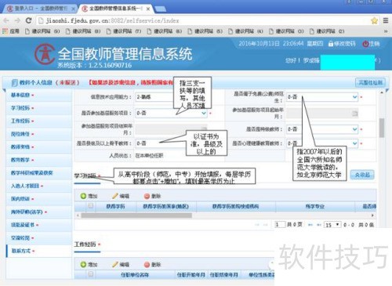Click the 修改密码 link in the header
Viewport: 392px width, 286px height.
[342, 44]
